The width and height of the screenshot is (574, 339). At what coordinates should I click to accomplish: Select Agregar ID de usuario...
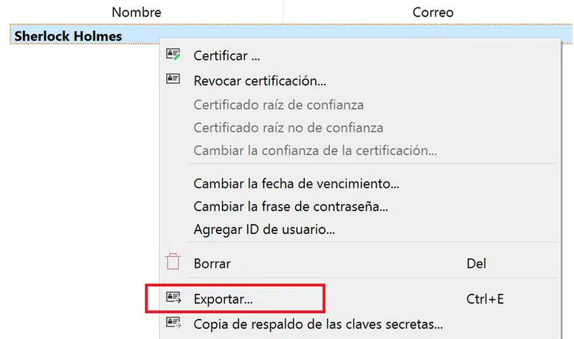[360, 230]
